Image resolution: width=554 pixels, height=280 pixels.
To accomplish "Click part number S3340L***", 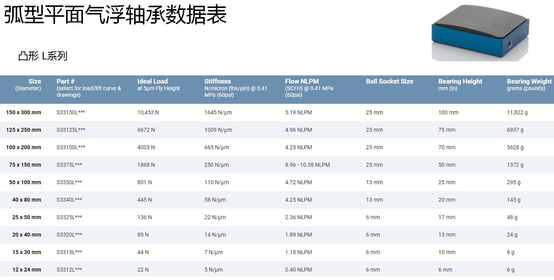I will point(69,200).
